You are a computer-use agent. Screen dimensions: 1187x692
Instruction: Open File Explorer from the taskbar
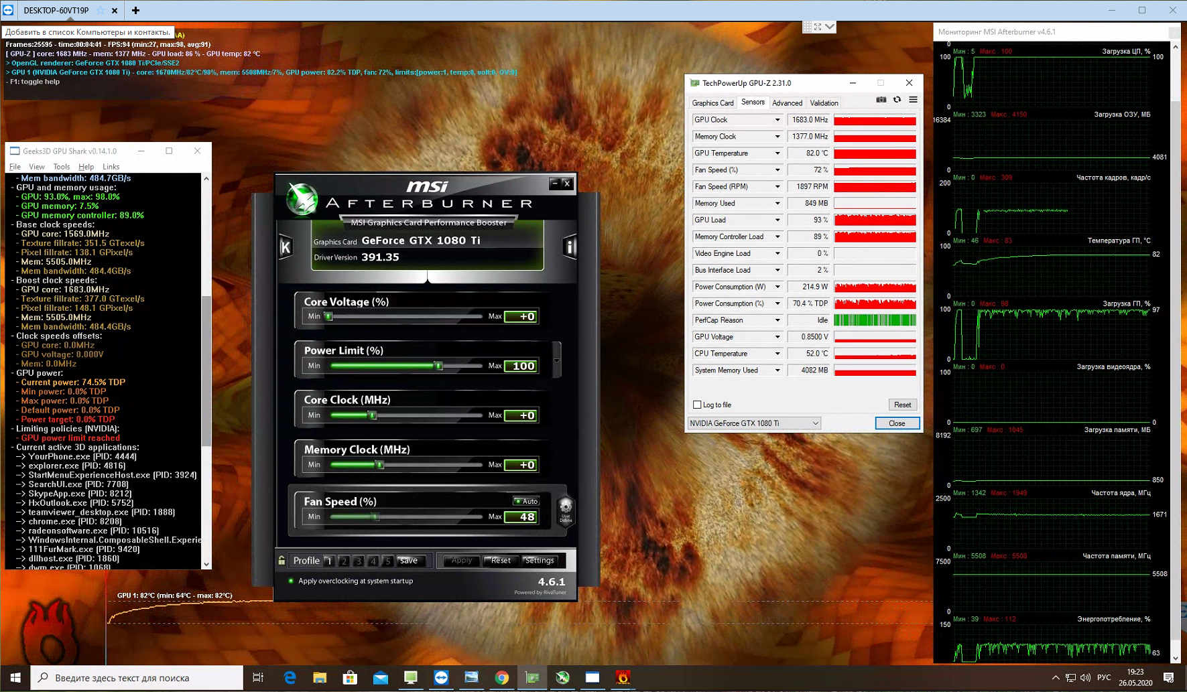pos(320,678)
